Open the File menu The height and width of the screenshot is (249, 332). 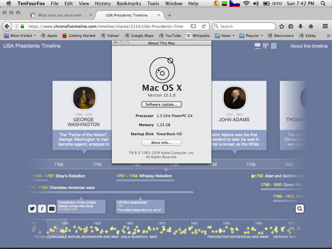54,3
